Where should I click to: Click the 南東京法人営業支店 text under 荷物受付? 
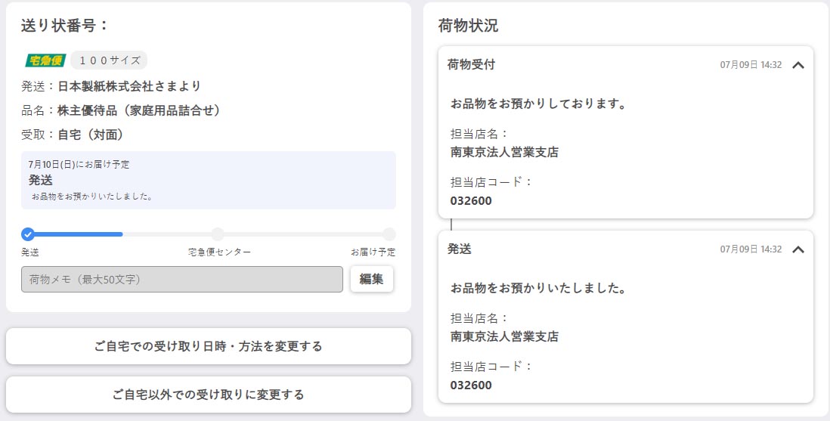[504, 153]
